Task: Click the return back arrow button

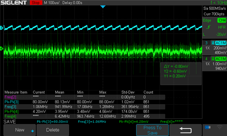Action: (x=186, y=130)
